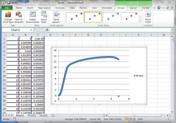Click the Save icon in the quick access toolbar
Screen dimensions: 176x123
coord(9,3)
